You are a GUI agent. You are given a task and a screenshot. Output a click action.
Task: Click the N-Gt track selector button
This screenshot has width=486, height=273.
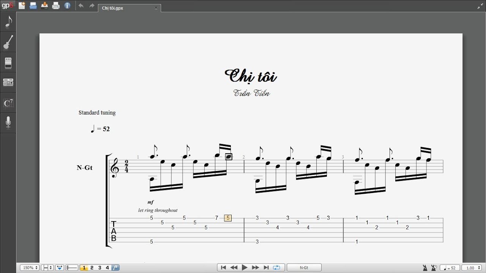[304, 268]
